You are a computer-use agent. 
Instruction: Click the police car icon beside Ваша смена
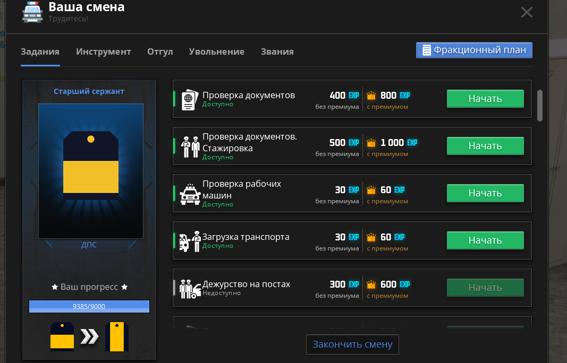32,12
